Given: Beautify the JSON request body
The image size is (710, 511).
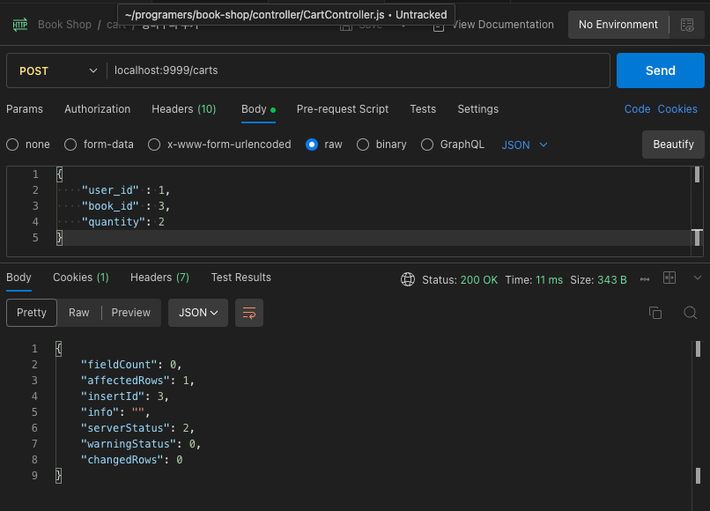Looking at the screenshot, I should point(673,144).
